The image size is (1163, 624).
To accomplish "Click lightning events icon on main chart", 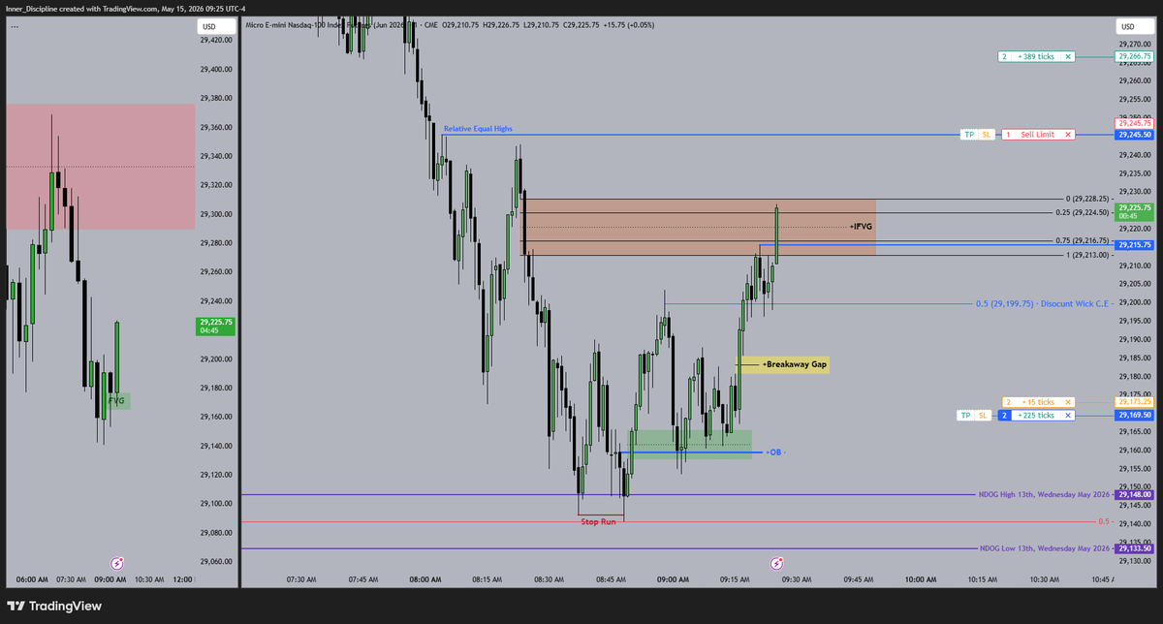I will [x=776, y=563].
